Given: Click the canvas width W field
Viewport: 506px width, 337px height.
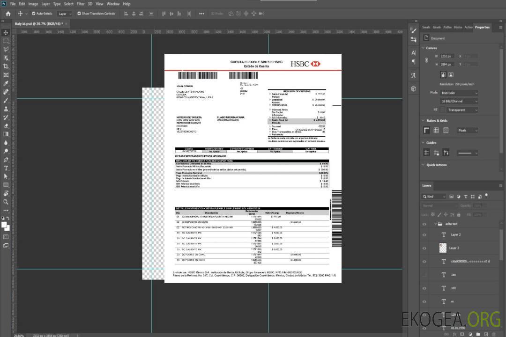Looking at the screenshot, I should coord(447,56).
